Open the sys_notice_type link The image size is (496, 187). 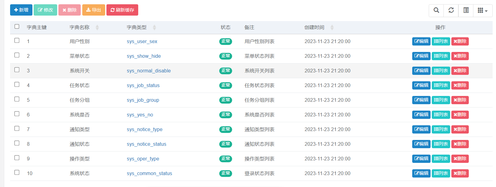pos(145,129)
